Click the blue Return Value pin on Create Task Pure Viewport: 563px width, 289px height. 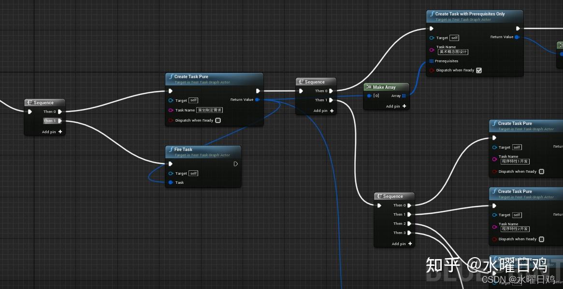[x=258, y=100]
